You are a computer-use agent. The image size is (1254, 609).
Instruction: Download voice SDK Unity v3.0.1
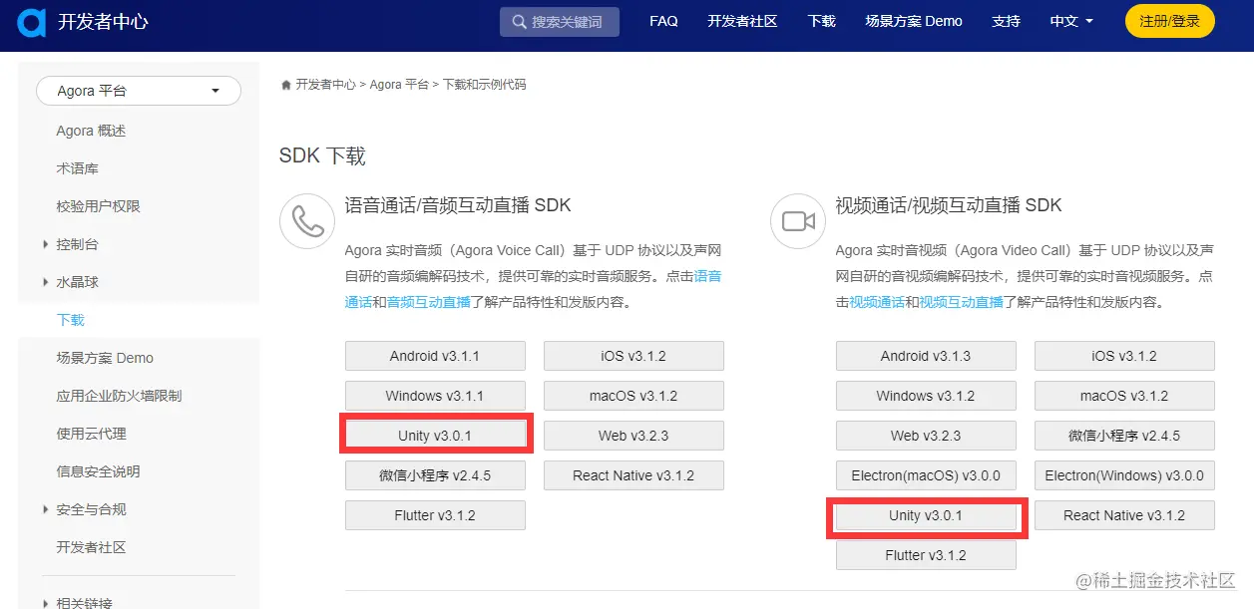[435, 436]
